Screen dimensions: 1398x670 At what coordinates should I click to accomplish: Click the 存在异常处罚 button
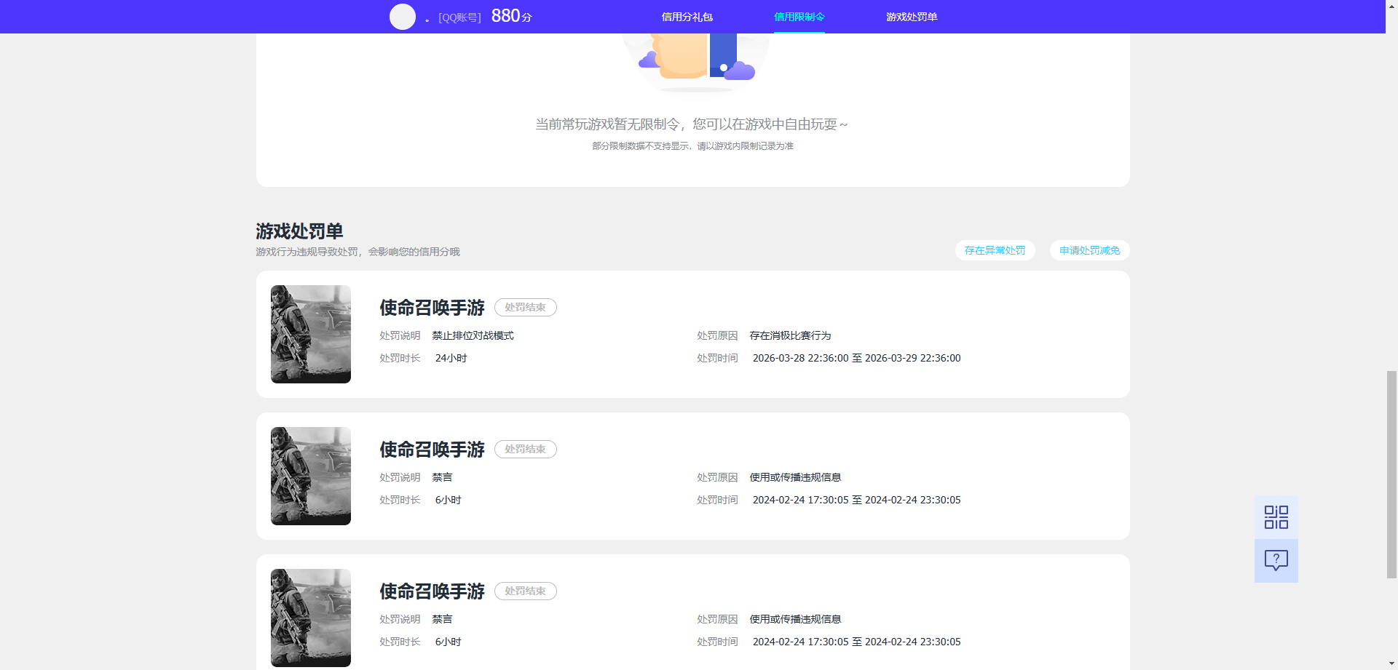pos(995,250)
